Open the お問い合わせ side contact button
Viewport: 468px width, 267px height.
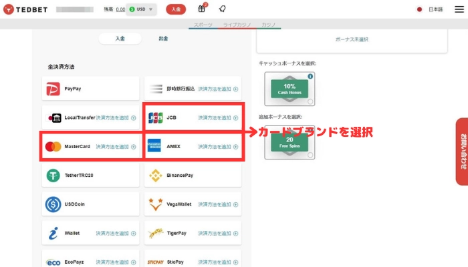click(463, 152)
